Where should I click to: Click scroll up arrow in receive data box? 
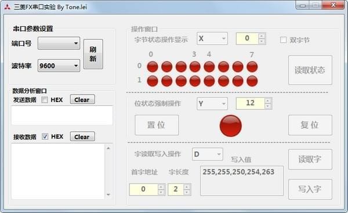click(x=108, y=148)
